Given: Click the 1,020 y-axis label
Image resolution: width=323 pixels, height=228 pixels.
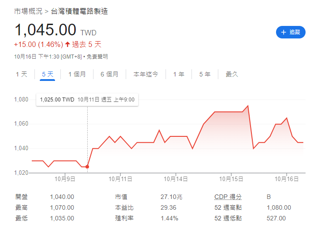Looking at the screenshot, I should click(x=21, y=173).
